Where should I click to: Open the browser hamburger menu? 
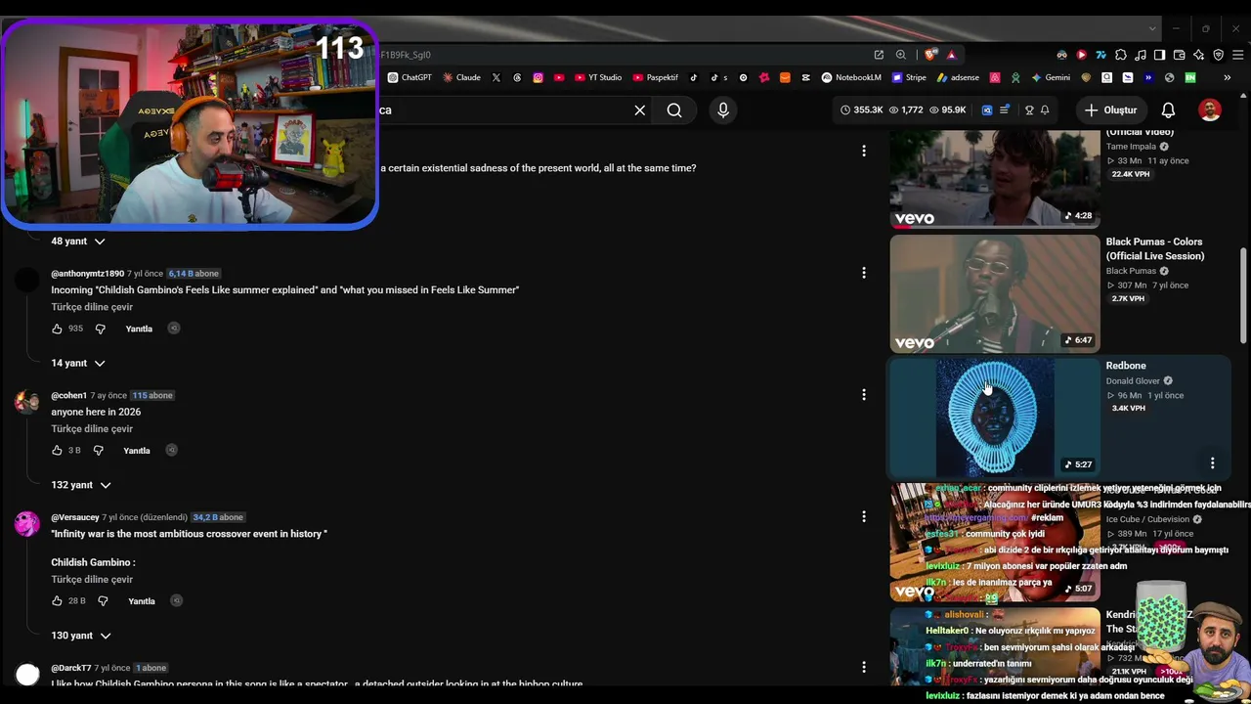1238,55
